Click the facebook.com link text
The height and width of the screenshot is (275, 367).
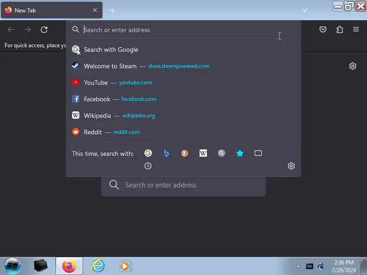click(x=139, y=99)
